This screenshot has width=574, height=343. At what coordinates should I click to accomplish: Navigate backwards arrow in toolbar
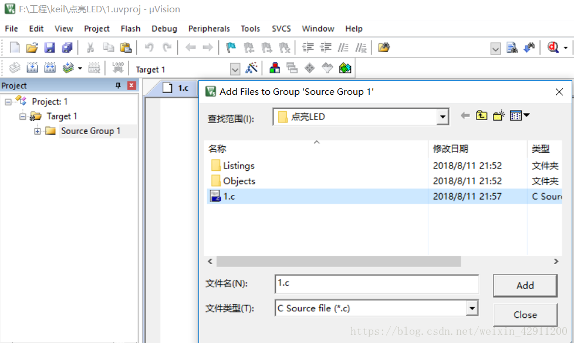[190, 47]
